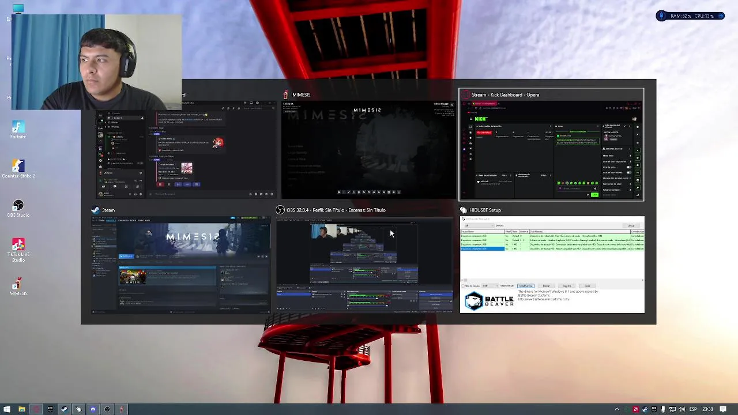Open the clock showing 23:38
The image size is (738, 415).
[x=708, y=409]
